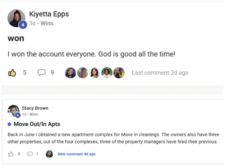Like Kiyetta Epps' "won" post

point(12,73)
